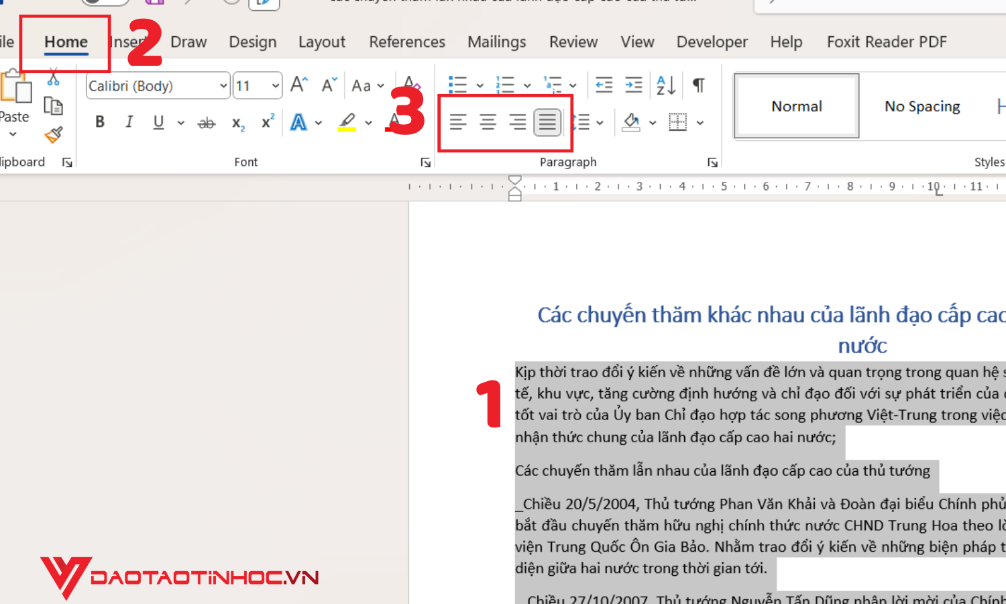Increase indent of selected paragraph

pos(632,85)
